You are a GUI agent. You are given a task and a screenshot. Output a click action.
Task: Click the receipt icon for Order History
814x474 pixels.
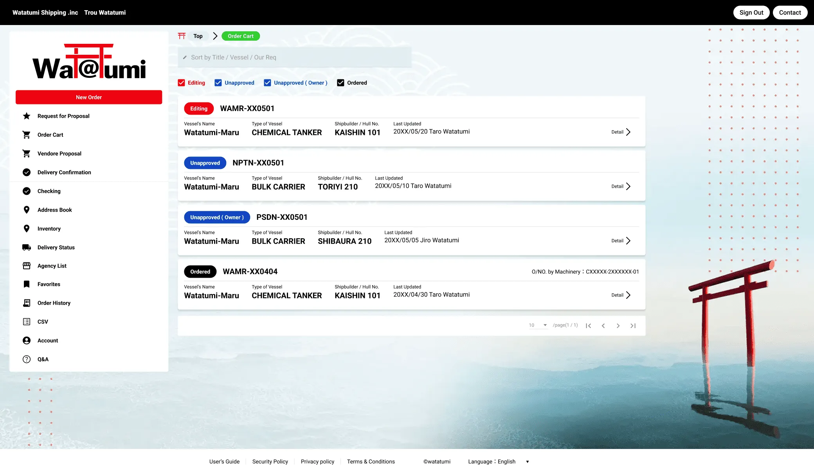tap(27, 303)
